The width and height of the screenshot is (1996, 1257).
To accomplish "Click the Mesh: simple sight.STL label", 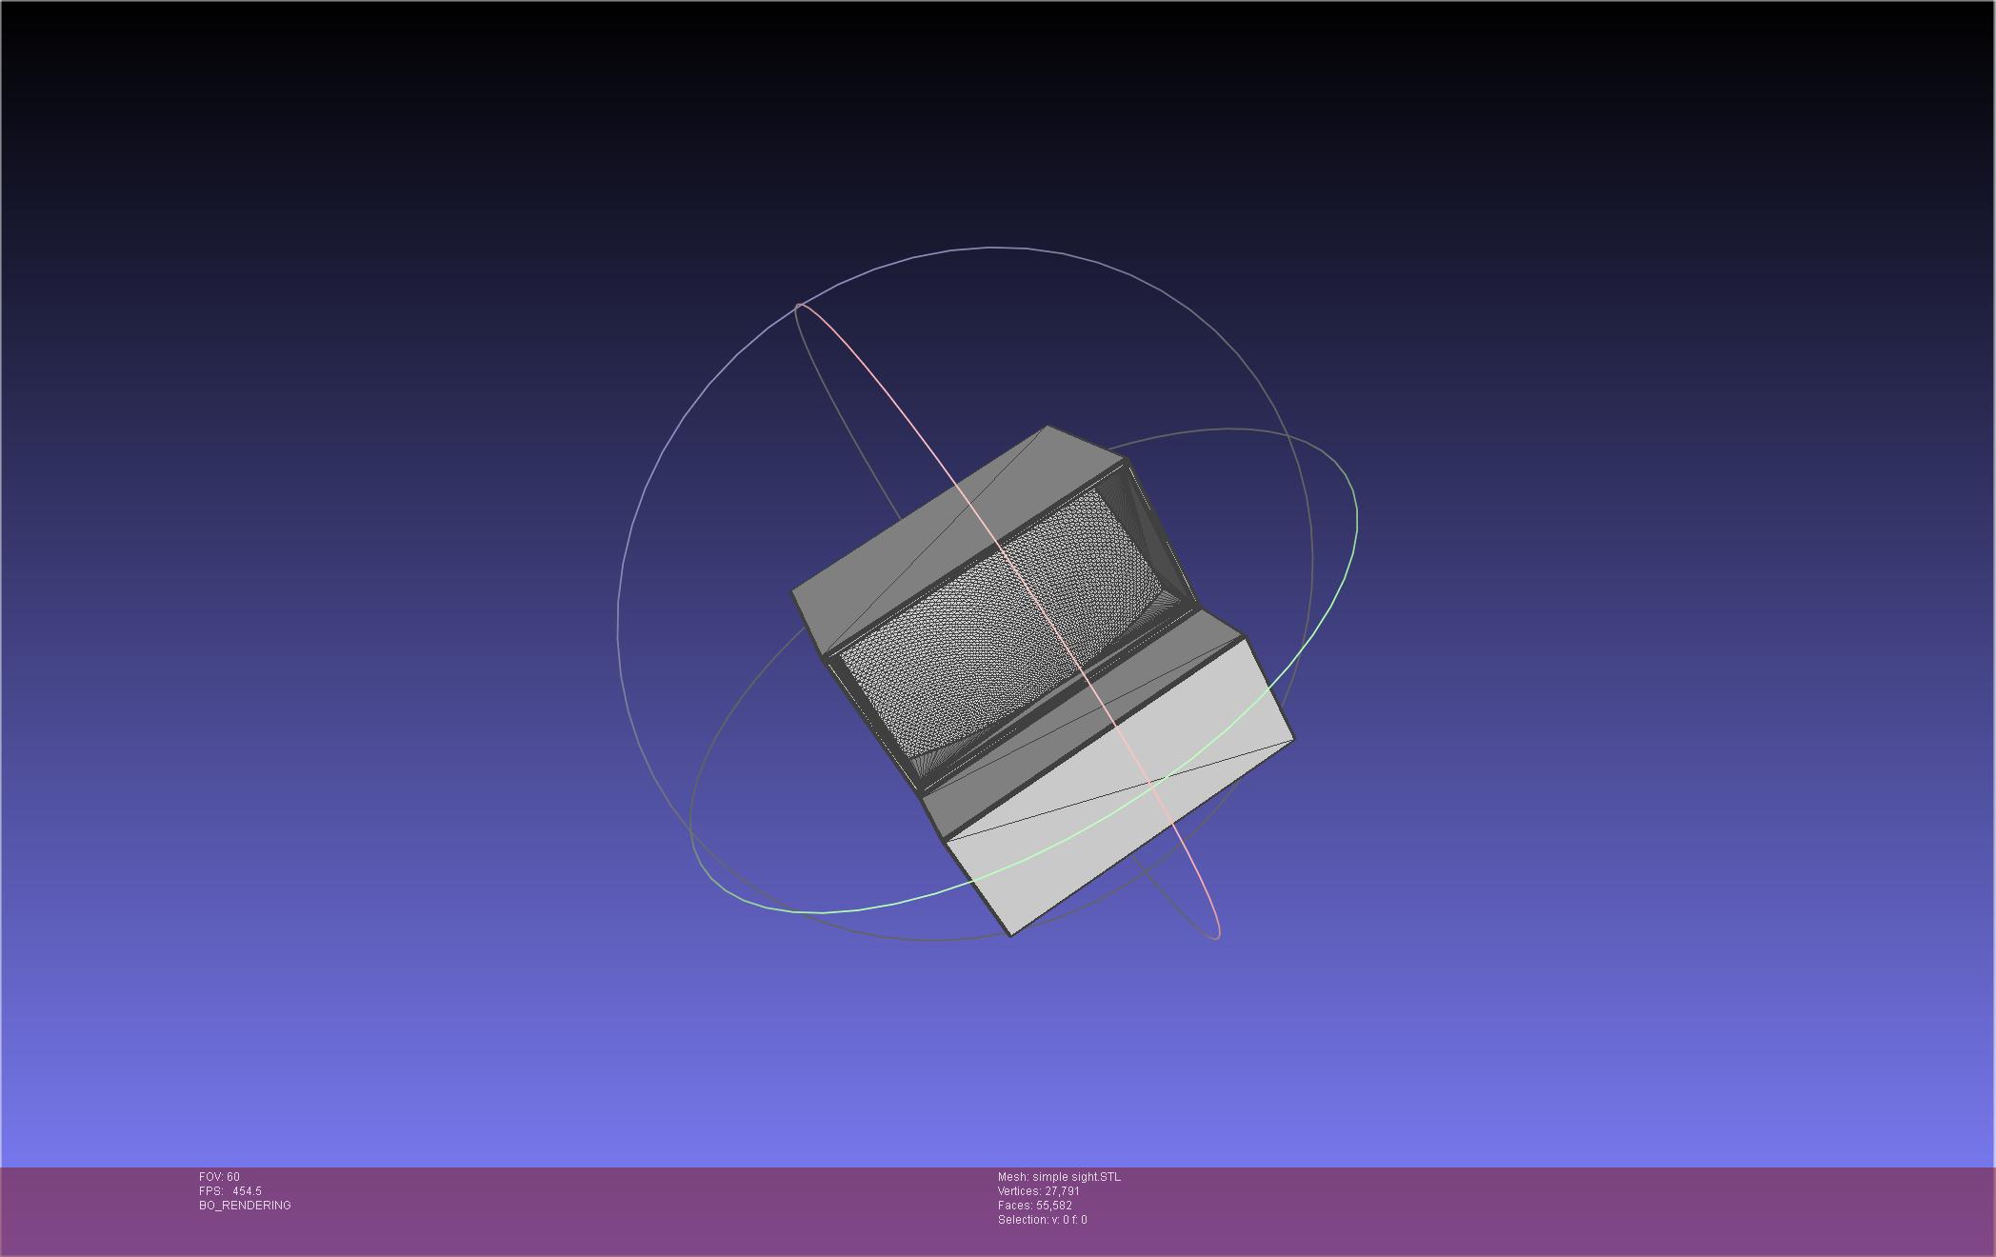I will (x=1059, y=1177).
